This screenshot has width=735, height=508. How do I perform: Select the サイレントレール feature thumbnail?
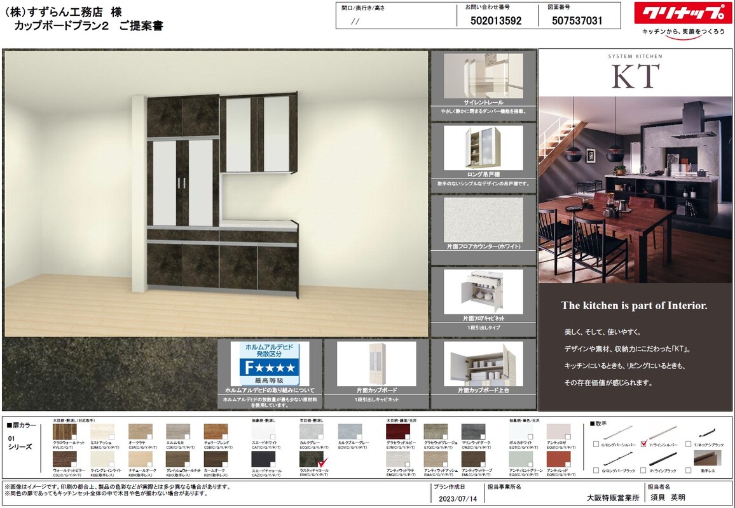(483, 76)
